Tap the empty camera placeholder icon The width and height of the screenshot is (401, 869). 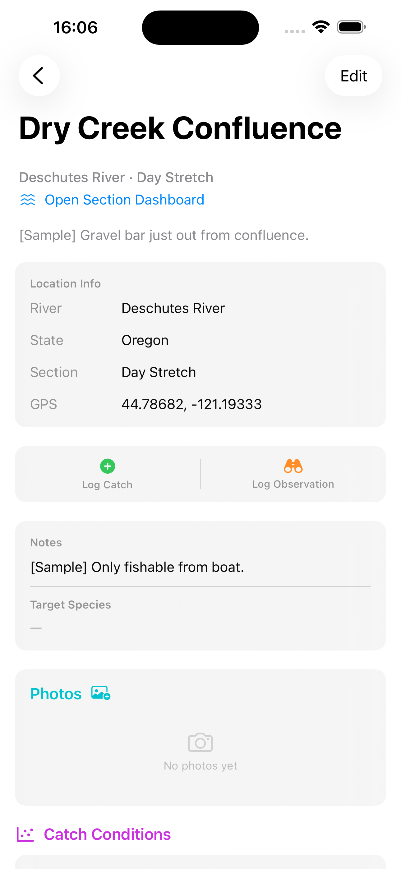pos(200,742)
